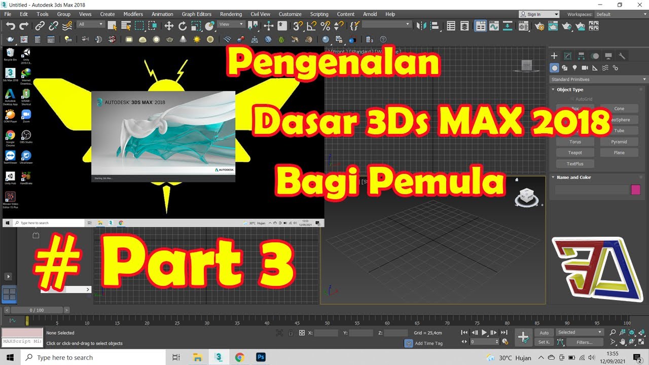Image resolution: width=649 pixels, height=365 pixels.
Task: Toggle Auto Key mode
Action: [x=544, y=333]
